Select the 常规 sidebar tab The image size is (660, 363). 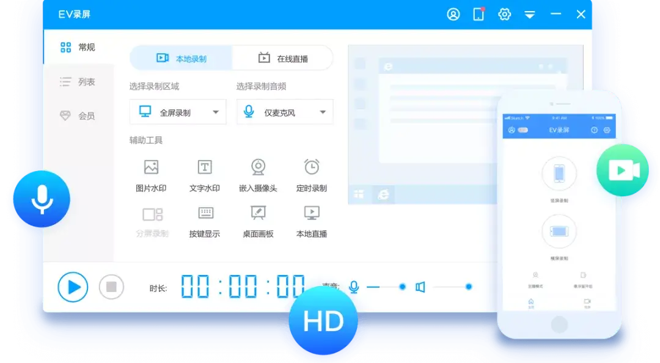[78, 46]
